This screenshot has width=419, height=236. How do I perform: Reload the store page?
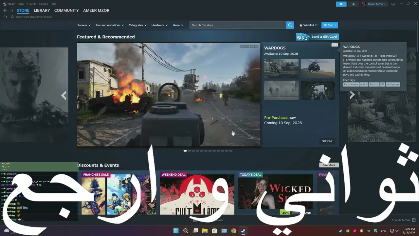[x=5, y=17]
